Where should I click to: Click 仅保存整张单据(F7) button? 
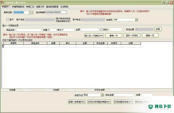123,102
